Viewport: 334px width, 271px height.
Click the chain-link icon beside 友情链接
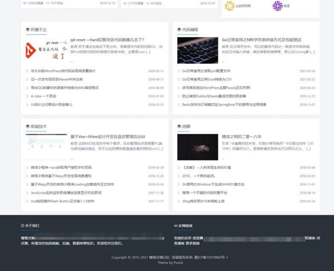tap(176, 226)
